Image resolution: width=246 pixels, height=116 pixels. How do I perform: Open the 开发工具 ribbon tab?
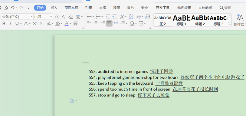click(162, 8)
